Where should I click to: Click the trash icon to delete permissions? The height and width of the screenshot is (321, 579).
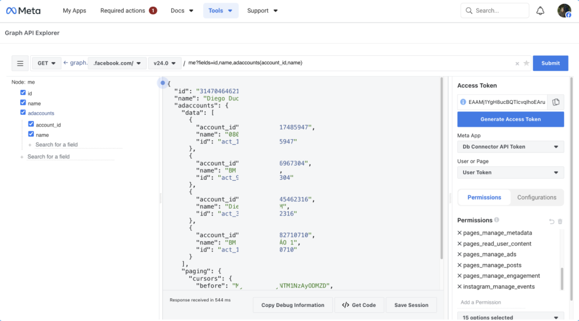(x=560, y=221)
